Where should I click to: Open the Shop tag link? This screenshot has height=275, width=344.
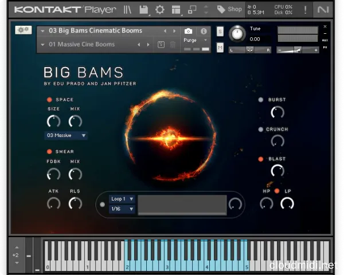point(229,9)
